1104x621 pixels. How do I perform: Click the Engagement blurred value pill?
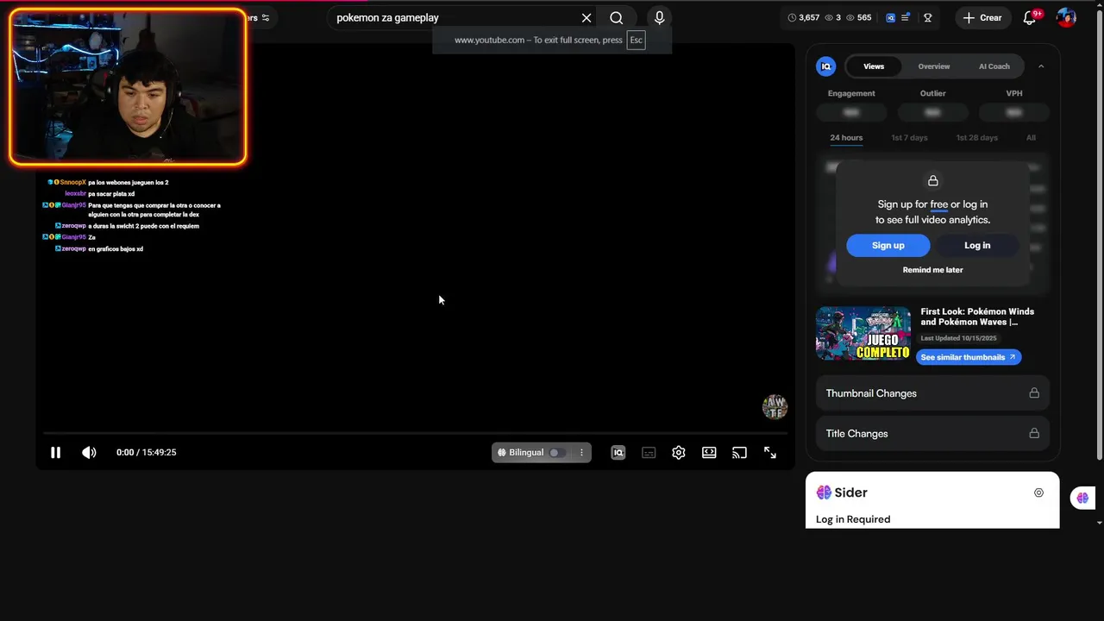coord(851,112)
